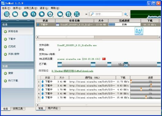Start task with the play button
This screenshot has width=162, height=116.
coord(25,14)
